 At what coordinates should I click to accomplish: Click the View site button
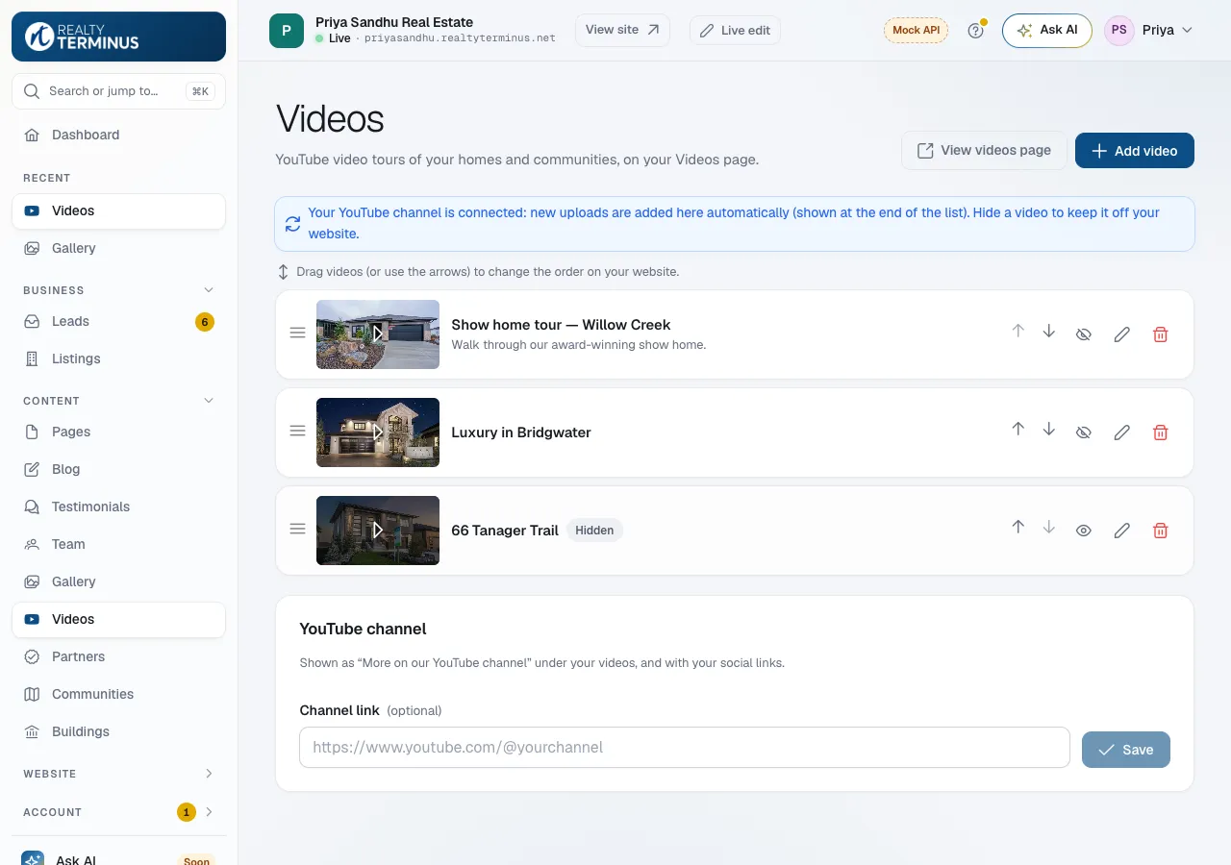[x=622, y=30]
